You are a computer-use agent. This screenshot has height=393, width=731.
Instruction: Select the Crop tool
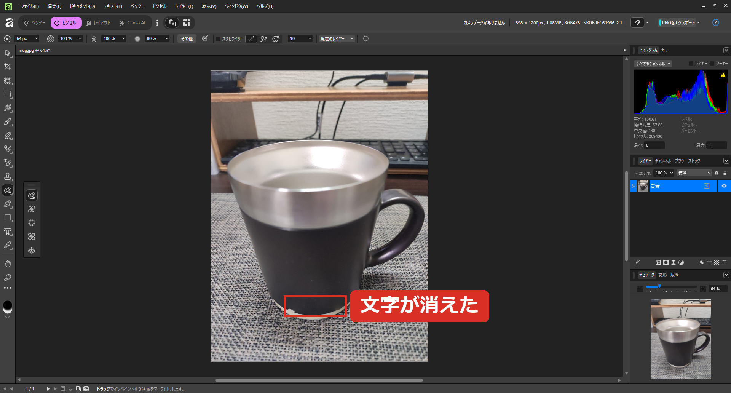pos(8,67)
